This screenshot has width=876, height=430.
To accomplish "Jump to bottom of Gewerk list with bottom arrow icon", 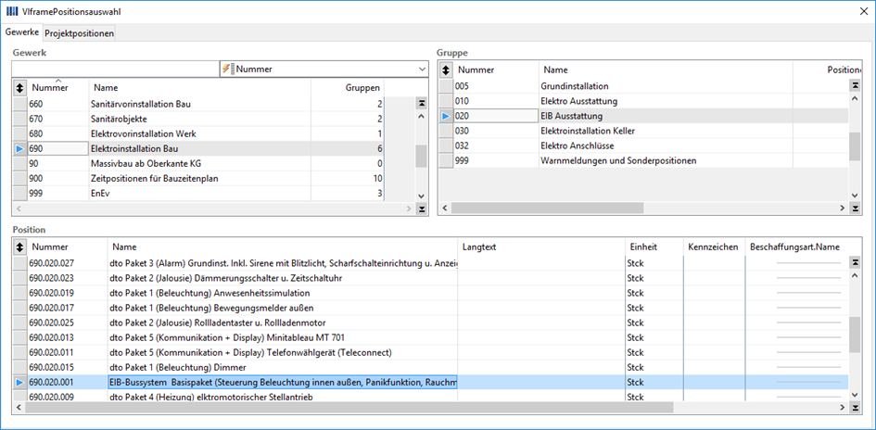I will [422, 209].
